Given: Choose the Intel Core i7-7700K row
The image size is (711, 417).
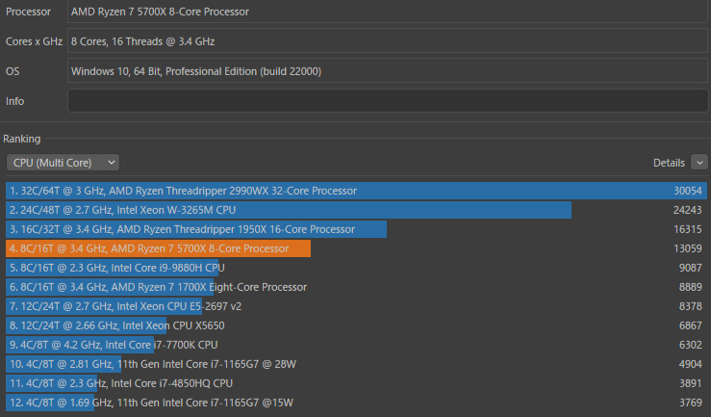Looking at the screenshot, I should [113, 345].
